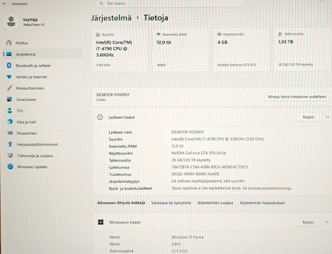The height and width of the screenshot is (254, 332).
Task: Click the Tallennustila 1,03 TB card
Action: click(303, 49)
